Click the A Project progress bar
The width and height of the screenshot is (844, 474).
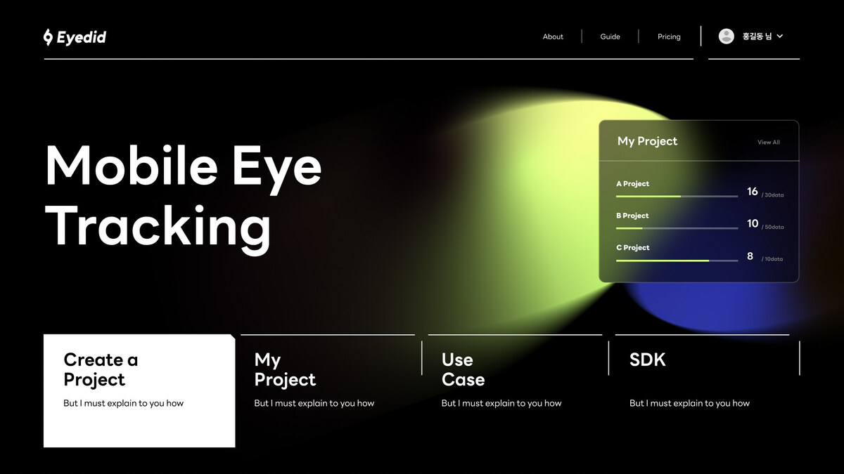coord(677,197)
